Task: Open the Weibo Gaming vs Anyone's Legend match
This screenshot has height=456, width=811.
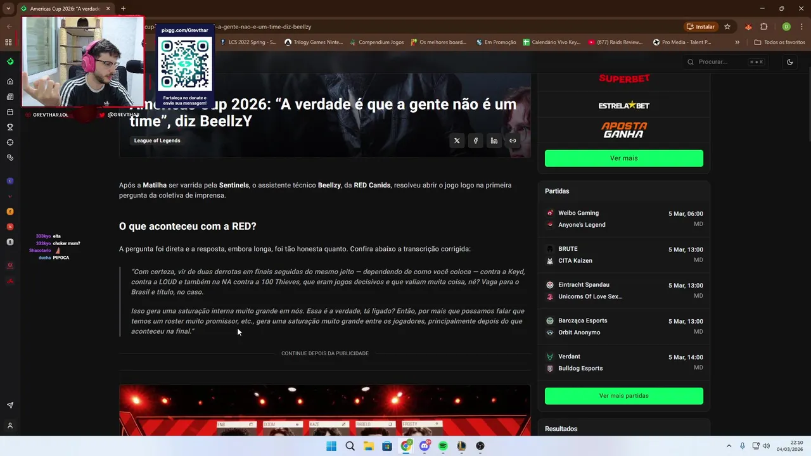Action: (624, 218)
